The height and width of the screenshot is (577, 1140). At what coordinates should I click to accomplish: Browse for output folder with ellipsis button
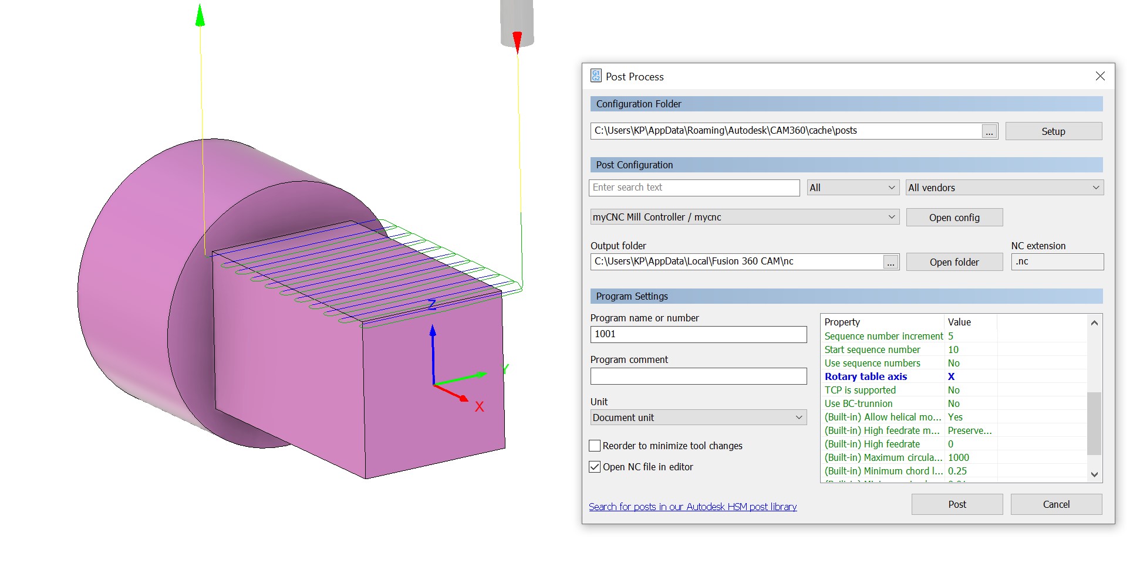891,262
